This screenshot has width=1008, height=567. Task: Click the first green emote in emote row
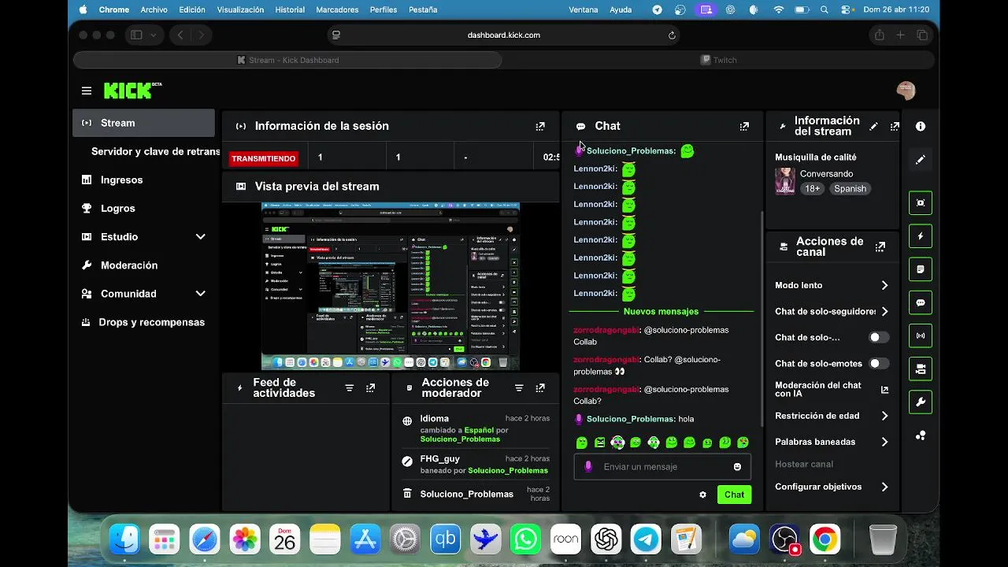click(x=582, y=443)
